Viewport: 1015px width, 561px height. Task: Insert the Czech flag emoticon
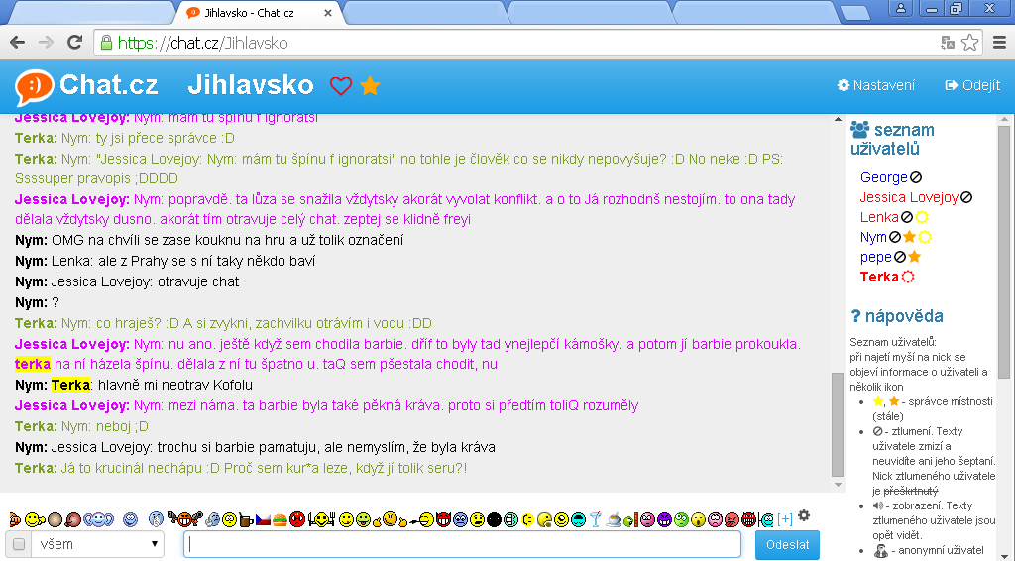click(x=263, y=519)
